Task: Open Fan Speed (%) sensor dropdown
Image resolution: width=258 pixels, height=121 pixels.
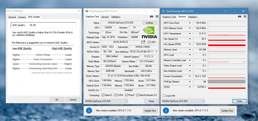Action: click(x=190, y=39)
